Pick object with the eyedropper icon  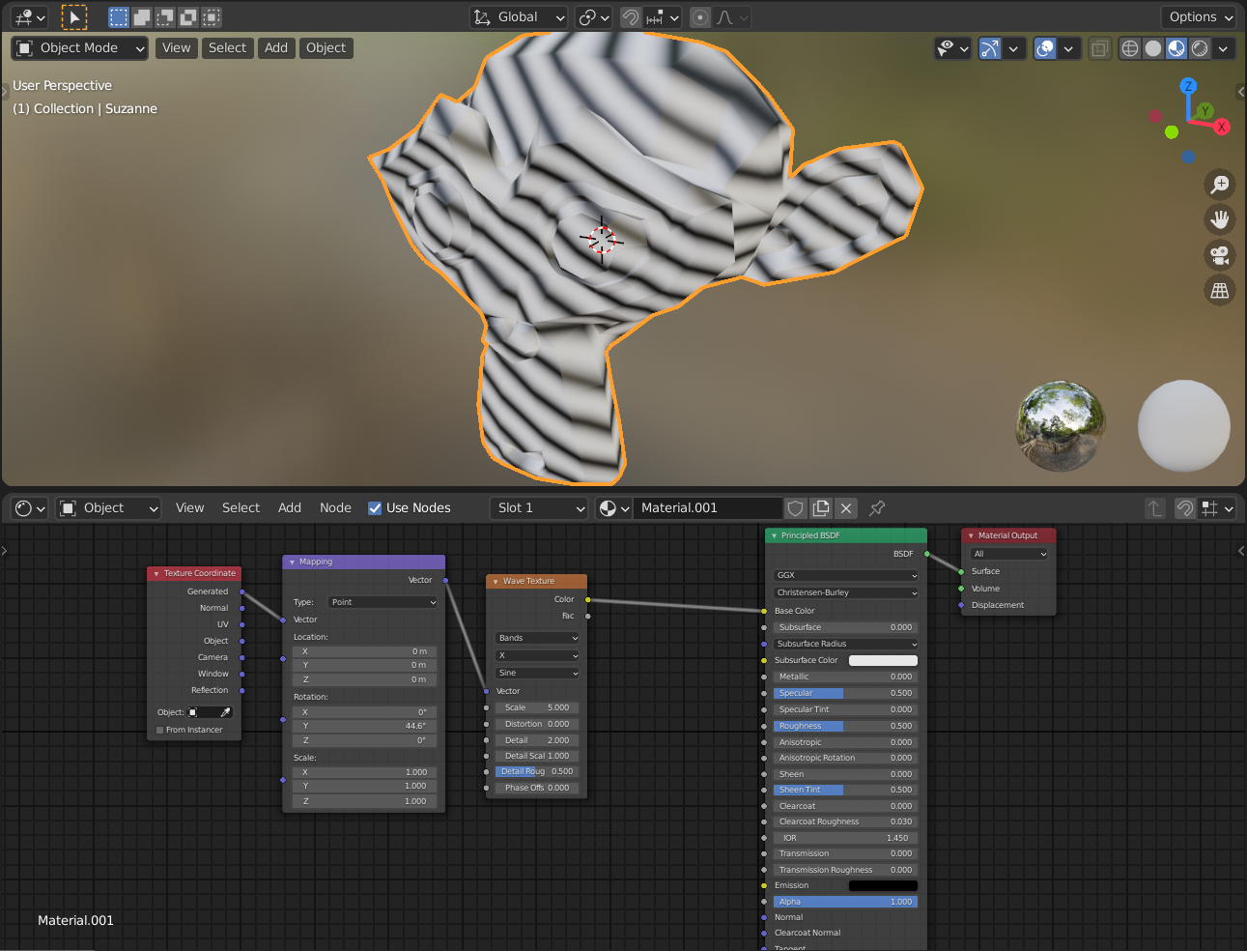pos(225,712)
